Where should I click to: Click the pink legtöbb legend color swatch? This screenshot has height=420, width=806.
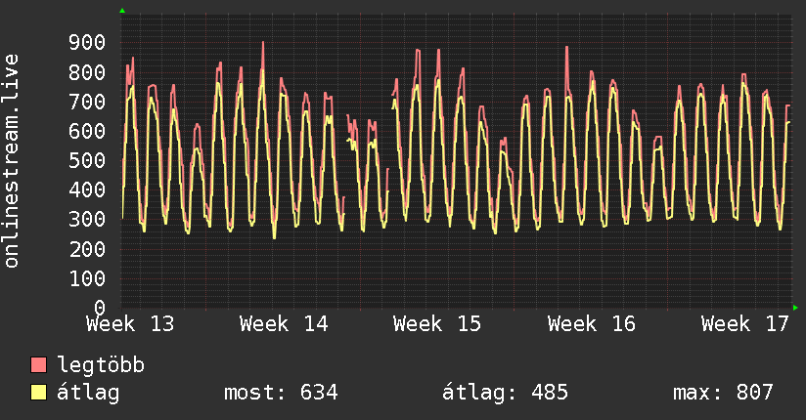38,364
